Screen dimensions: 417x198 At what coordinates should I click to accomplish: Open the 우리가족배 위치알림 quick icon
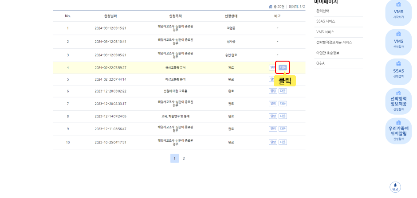398,131
